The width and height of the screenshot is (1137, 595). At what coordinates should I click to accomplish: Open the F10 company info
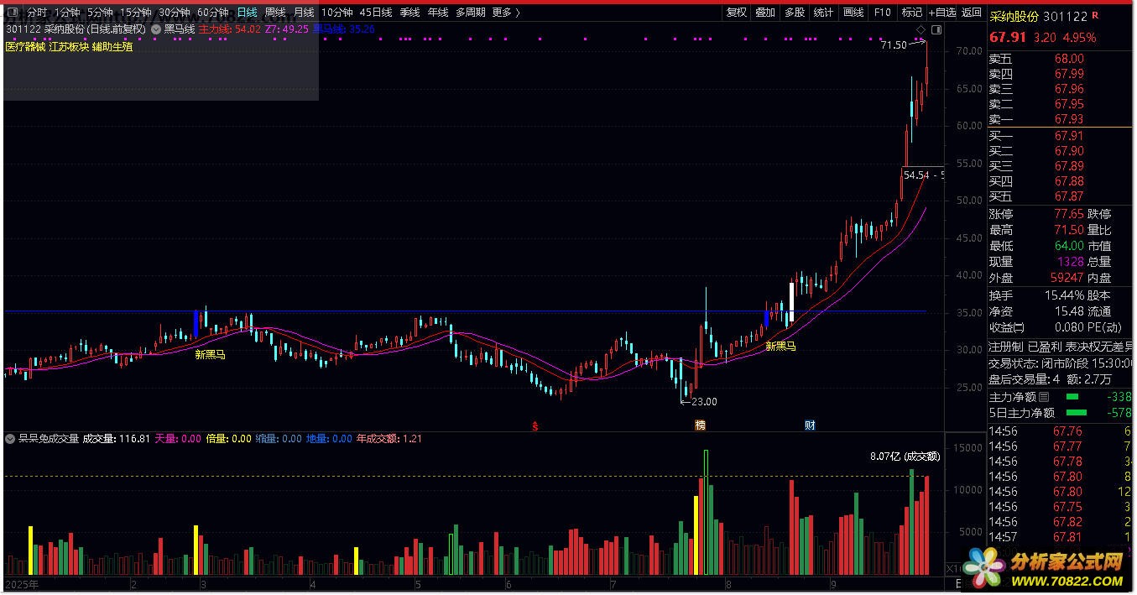(882, 13)
